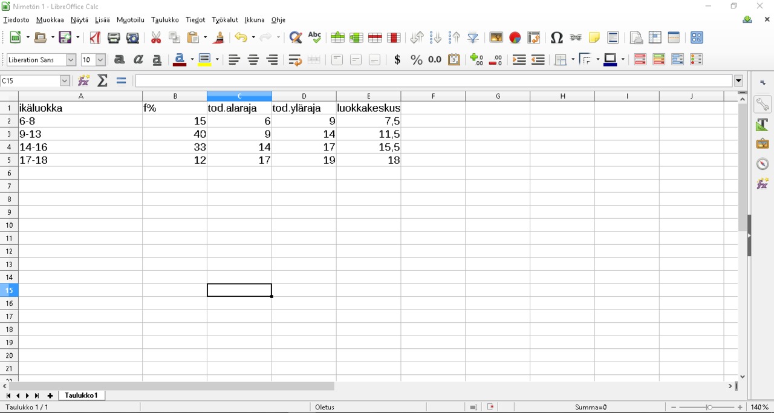This screenshot has width=774, height=413.
Task: Expand the Name Box dropdown showing C15
Action: (x=65, y=80)
